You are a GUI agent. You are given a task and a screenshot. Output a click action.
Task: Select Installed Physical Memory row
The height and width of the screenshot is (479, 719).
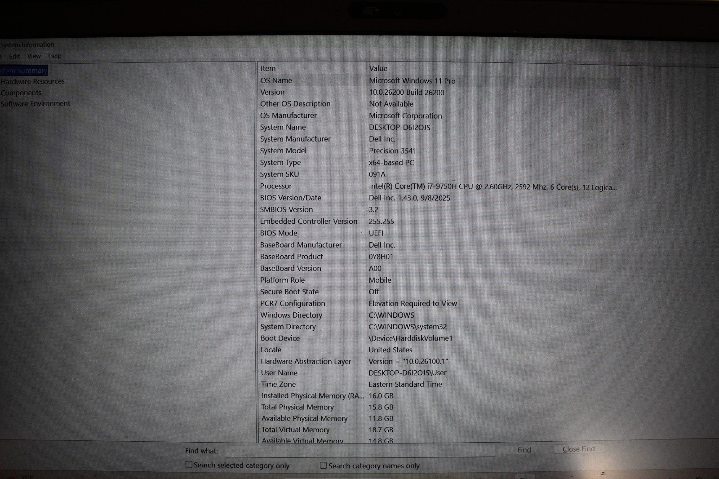pyautogui.click(x=439, y=395)
